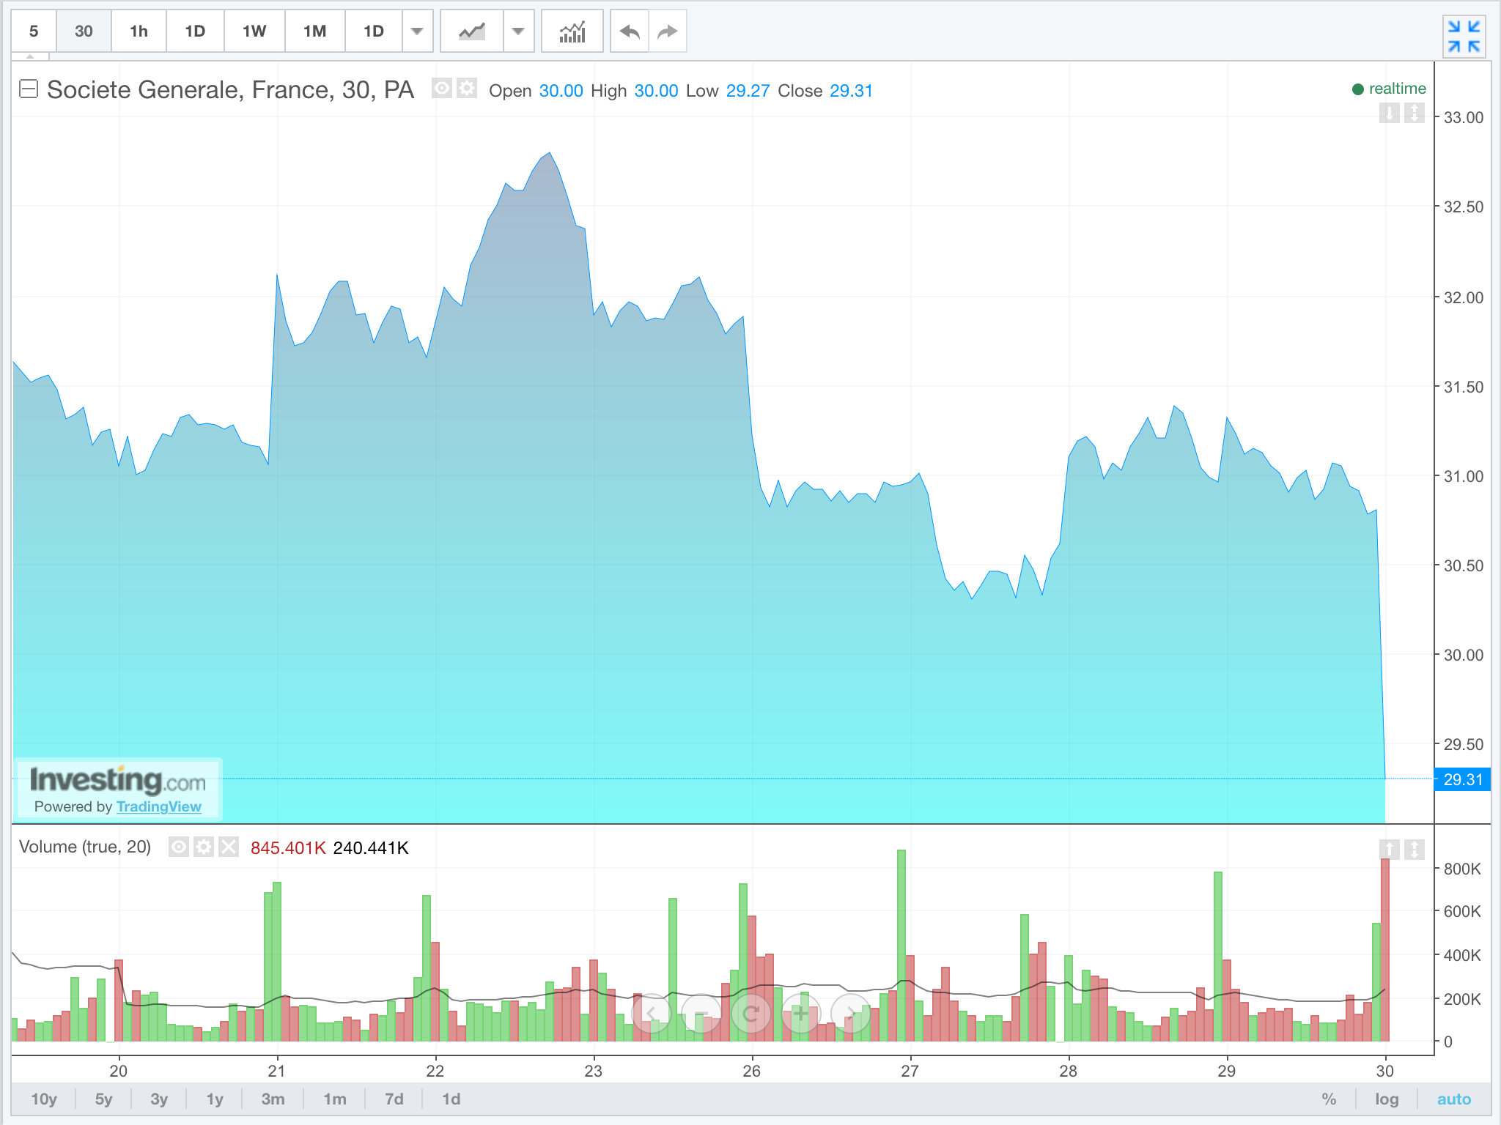
Task: Select the 1y time range
Action: pos(215,1099)
